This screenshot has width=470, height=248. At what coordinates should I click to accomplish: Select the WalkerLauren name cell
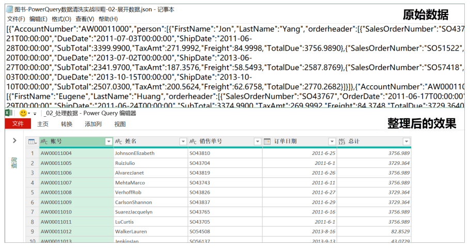coord(150,231)
